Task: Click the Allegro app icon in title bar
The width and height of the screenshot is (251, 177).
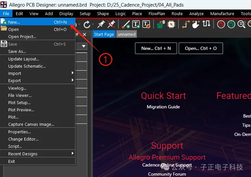Action: pos(4,5)
